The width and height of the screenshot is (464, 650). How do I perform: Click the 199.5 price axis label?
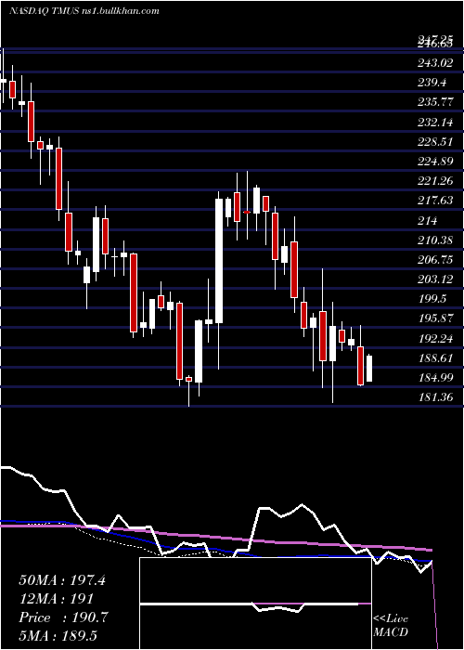(x=432, y=299)
